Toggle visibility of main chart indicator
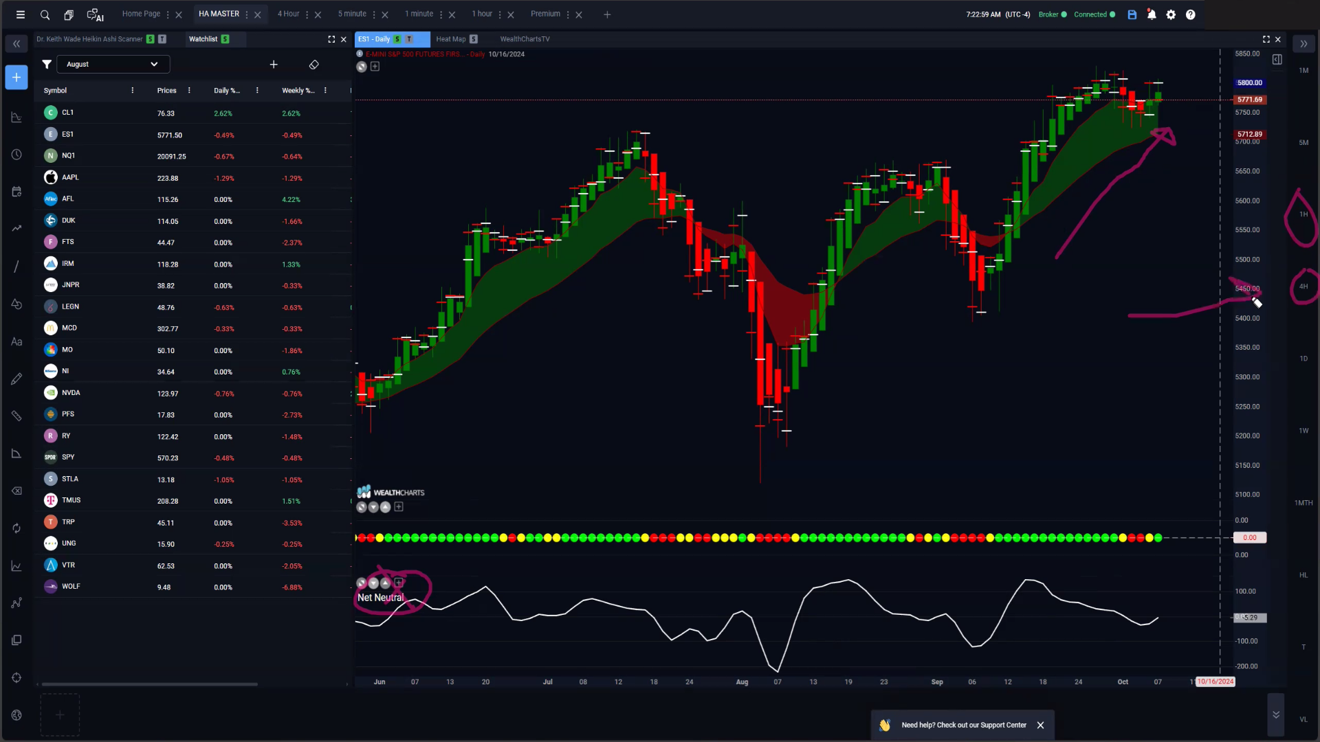 click(362, 67)
